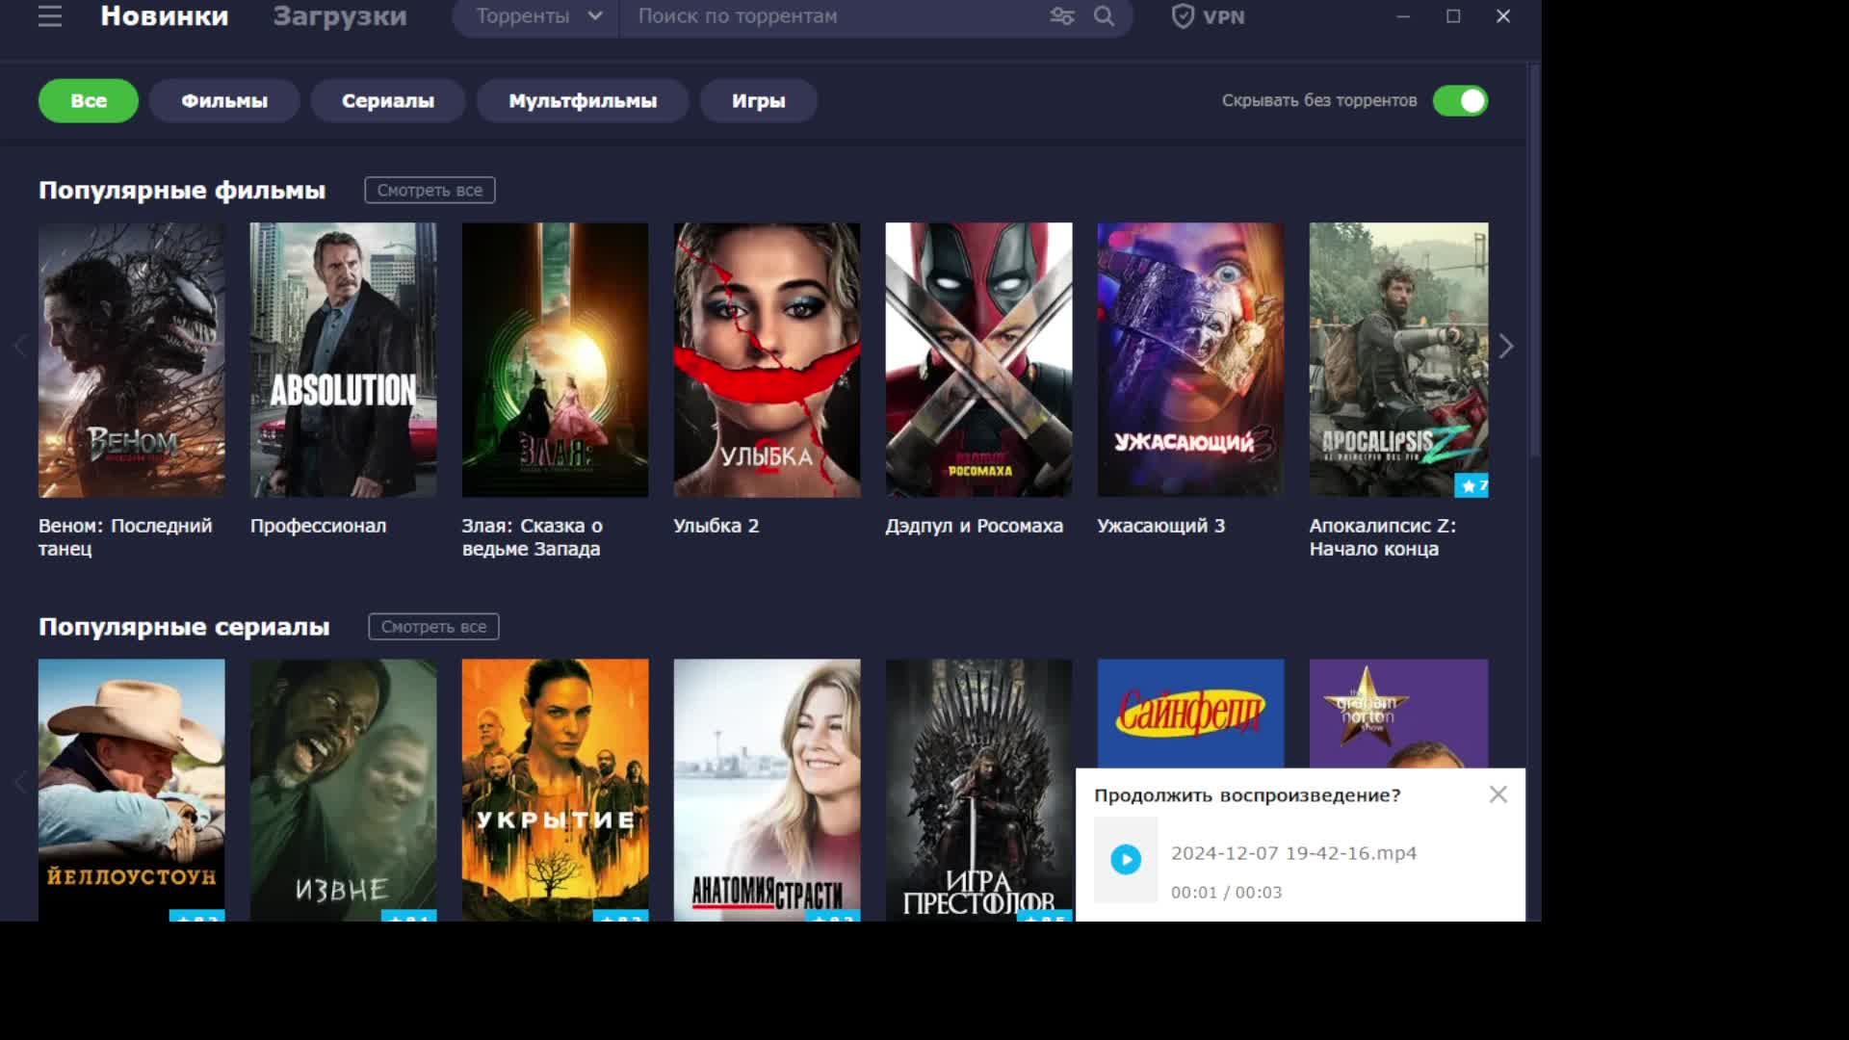This screenshot has width=1849, height=1040.
Task: Open the hamburger menu
Action: click(50, 16)
